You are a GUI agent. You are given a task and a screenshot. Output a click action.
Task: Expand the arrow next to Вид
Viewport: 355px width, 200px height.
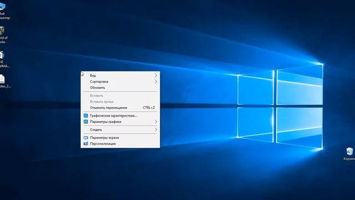(x=156, y=76)
